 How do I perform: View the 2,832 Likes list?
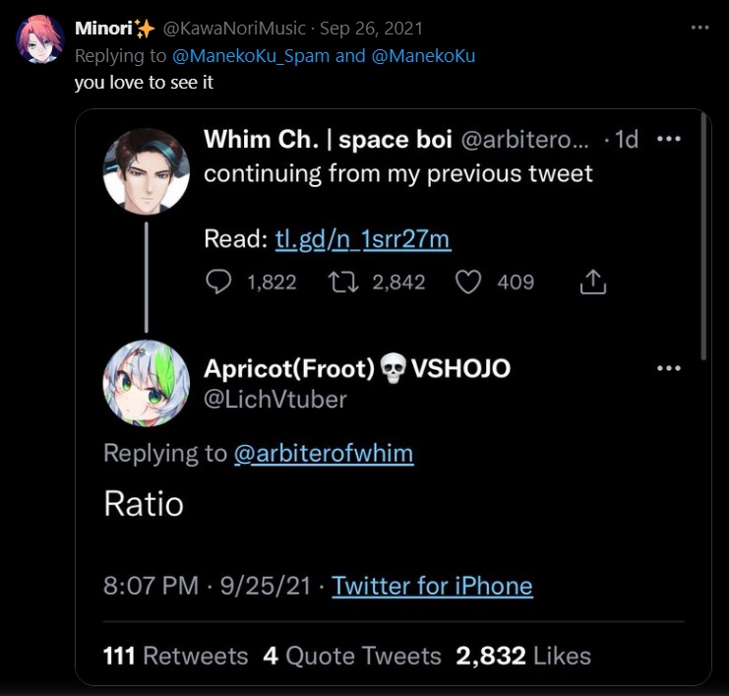523,656
